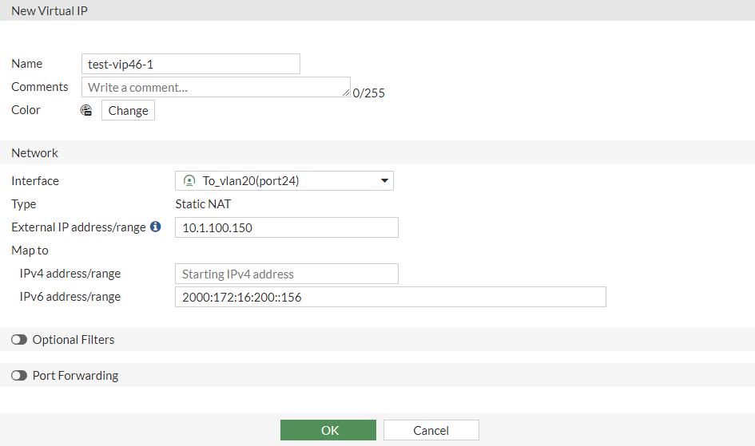Click the IPv6 field 2000:172:16:200::156
755x446 pixels.
[x=391, y=297]
